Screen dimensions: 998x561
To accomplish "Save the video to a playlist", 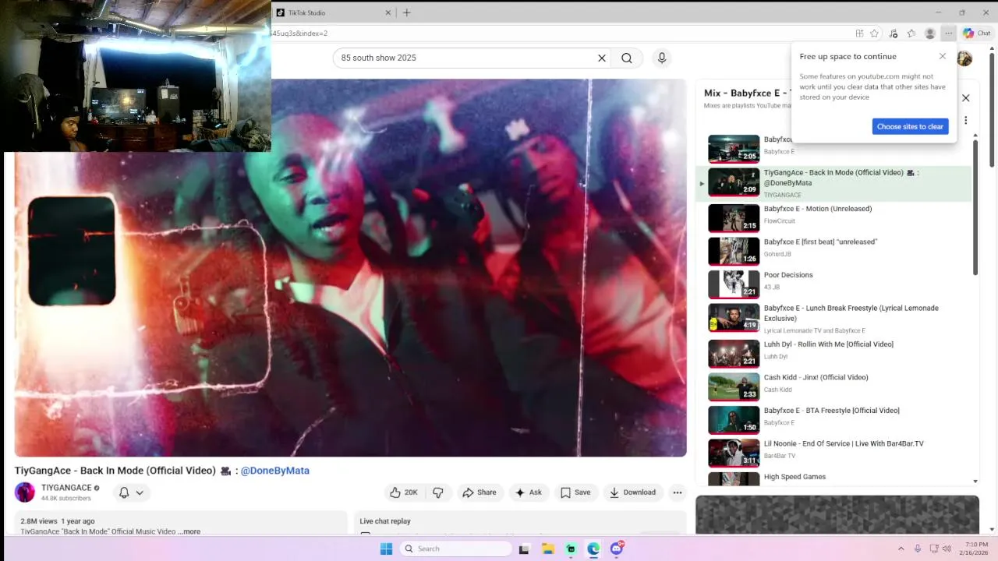I will (x=575, y=492).
